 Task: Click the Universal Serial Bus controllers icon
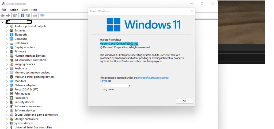tap(11, 127)
